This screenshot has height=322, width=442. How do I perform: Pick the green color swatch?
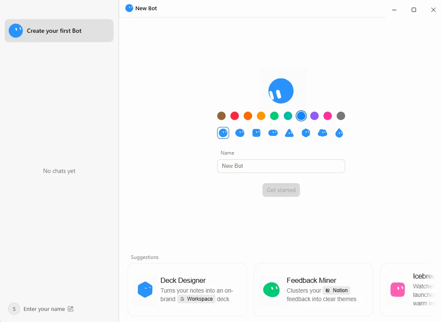click(x=274, y=116)
